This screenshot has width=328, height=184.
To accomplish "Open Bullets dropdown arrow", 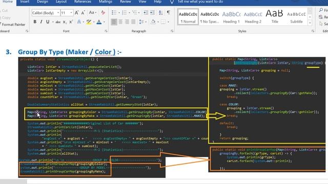I will click(119, 13).
